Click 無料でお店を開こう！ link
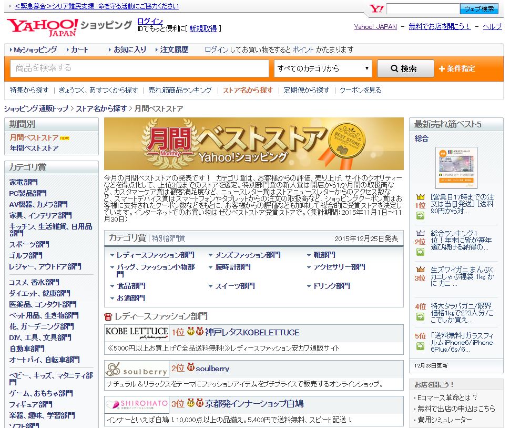Screen dimensions: 510x428 pyautogui.click(x=440, y=27)
